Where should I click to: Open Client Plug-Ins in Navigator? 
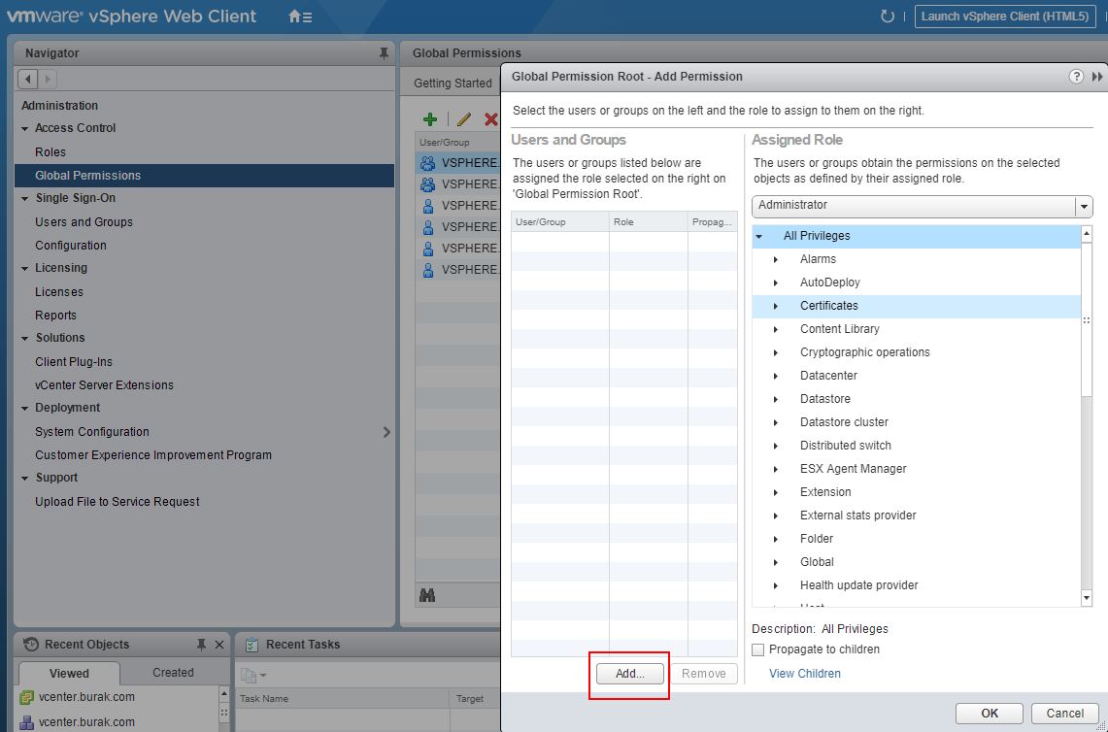(74, 362)
